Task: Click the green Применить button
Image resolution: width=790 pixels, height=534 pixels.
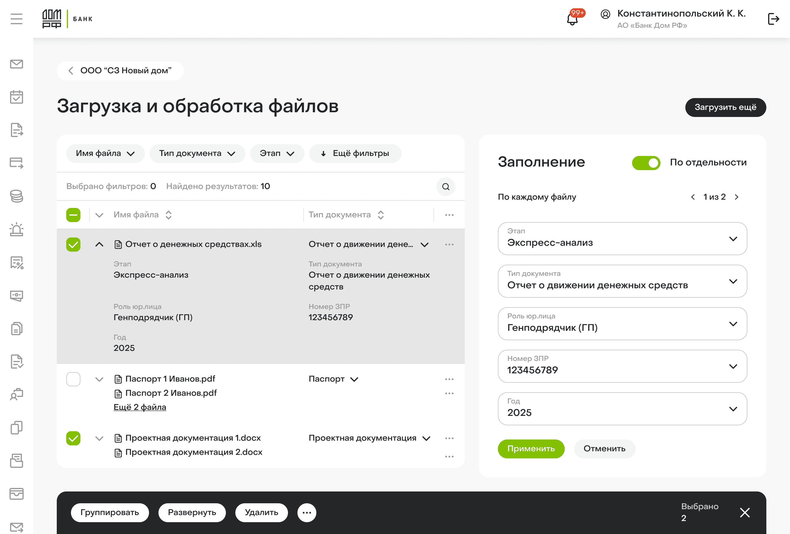Action: coord(531,449)
